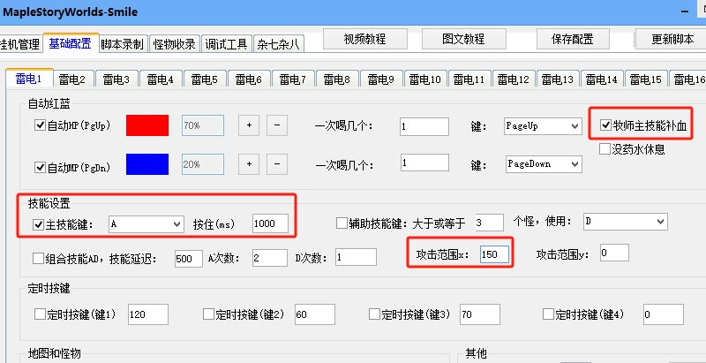Open the PageDown key dropdown
This screenshot has height=363, width=706.
(544, 164)
